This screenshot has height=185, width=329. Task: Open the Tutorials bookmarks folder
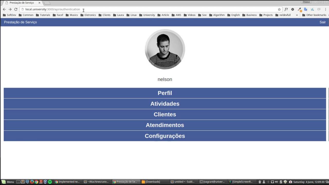(x=43, y=15)
